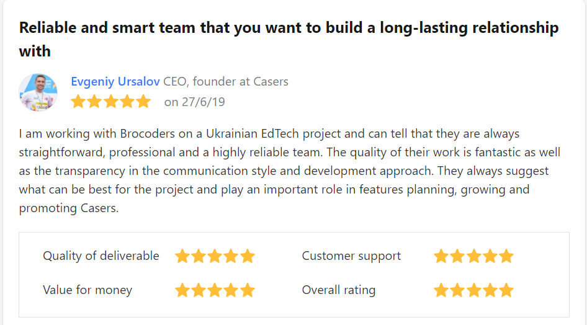Click the 'Value for money' label
Viewport: 587px width, 325px height.
click(x=87, y=290)
